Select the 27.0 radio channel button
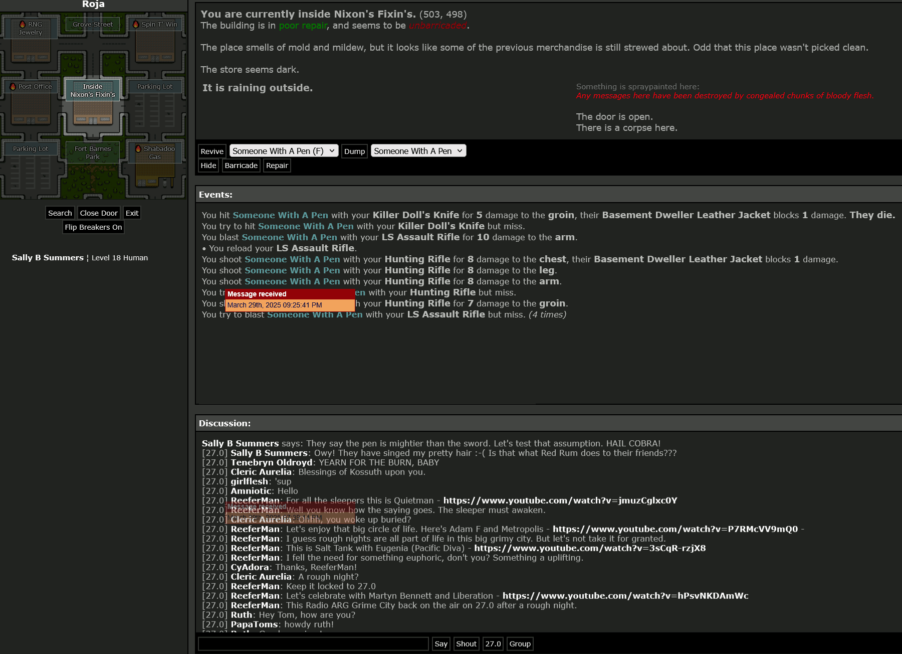The height and width of the screenshot is (654, 902). pyautogui.click(x=493, y=644)
